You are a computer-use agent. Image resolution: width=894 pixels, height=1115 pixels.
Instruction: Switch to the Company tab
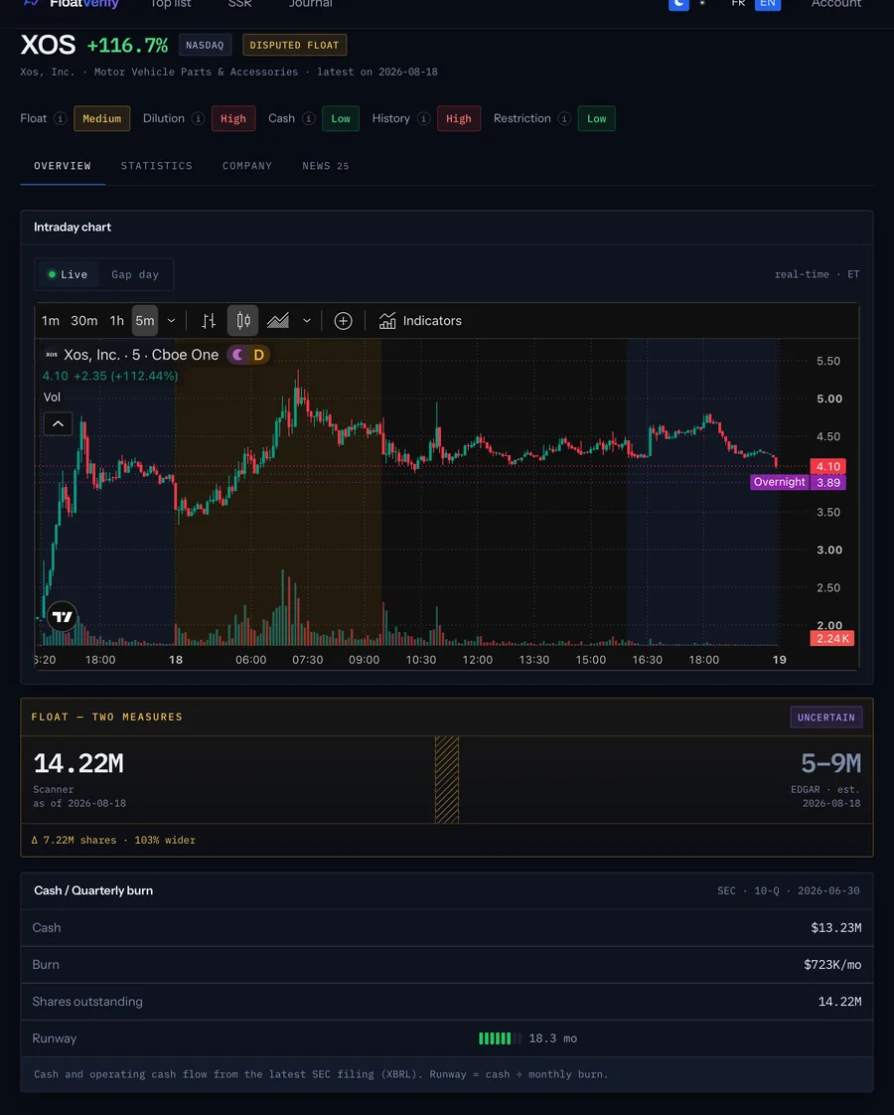(247, 166)
